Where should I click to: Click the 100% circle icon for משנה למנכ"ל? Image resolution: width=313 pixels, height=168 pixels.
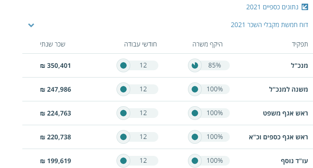[x=195, y=89]
